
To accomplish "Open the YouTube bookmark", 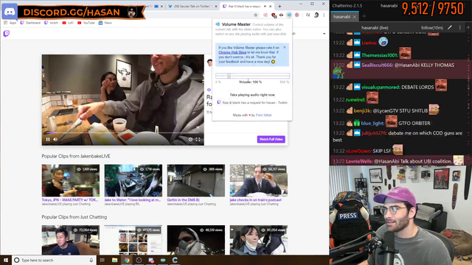I will point(86,23).
